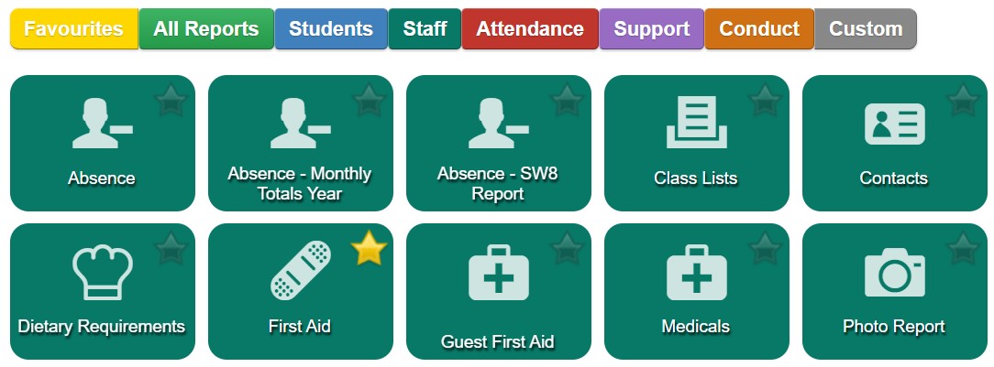Select the Conduct tab

coord(759,28)
